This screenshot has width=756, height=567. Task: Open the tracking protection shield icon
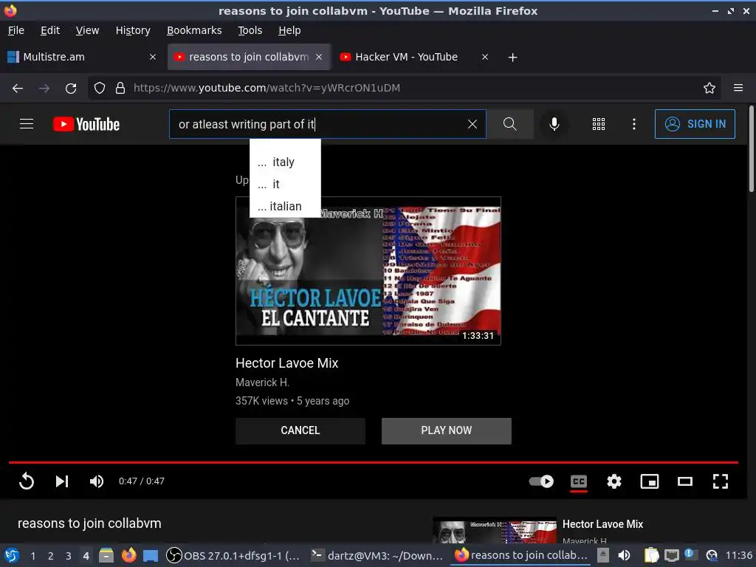pos(100,88)
